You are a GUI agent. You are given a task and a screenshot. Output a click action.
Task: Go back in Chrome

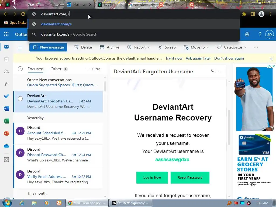pyautogui.click(x=6, y=14)
